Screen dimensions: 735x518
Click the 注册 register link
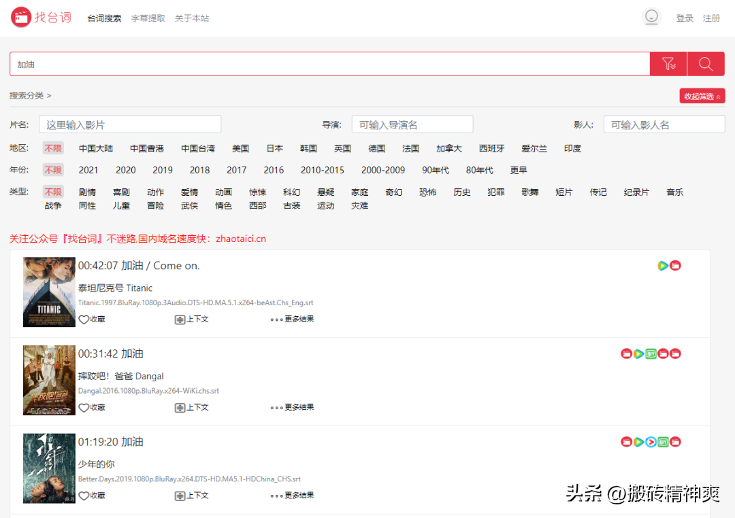click(711, 18)
